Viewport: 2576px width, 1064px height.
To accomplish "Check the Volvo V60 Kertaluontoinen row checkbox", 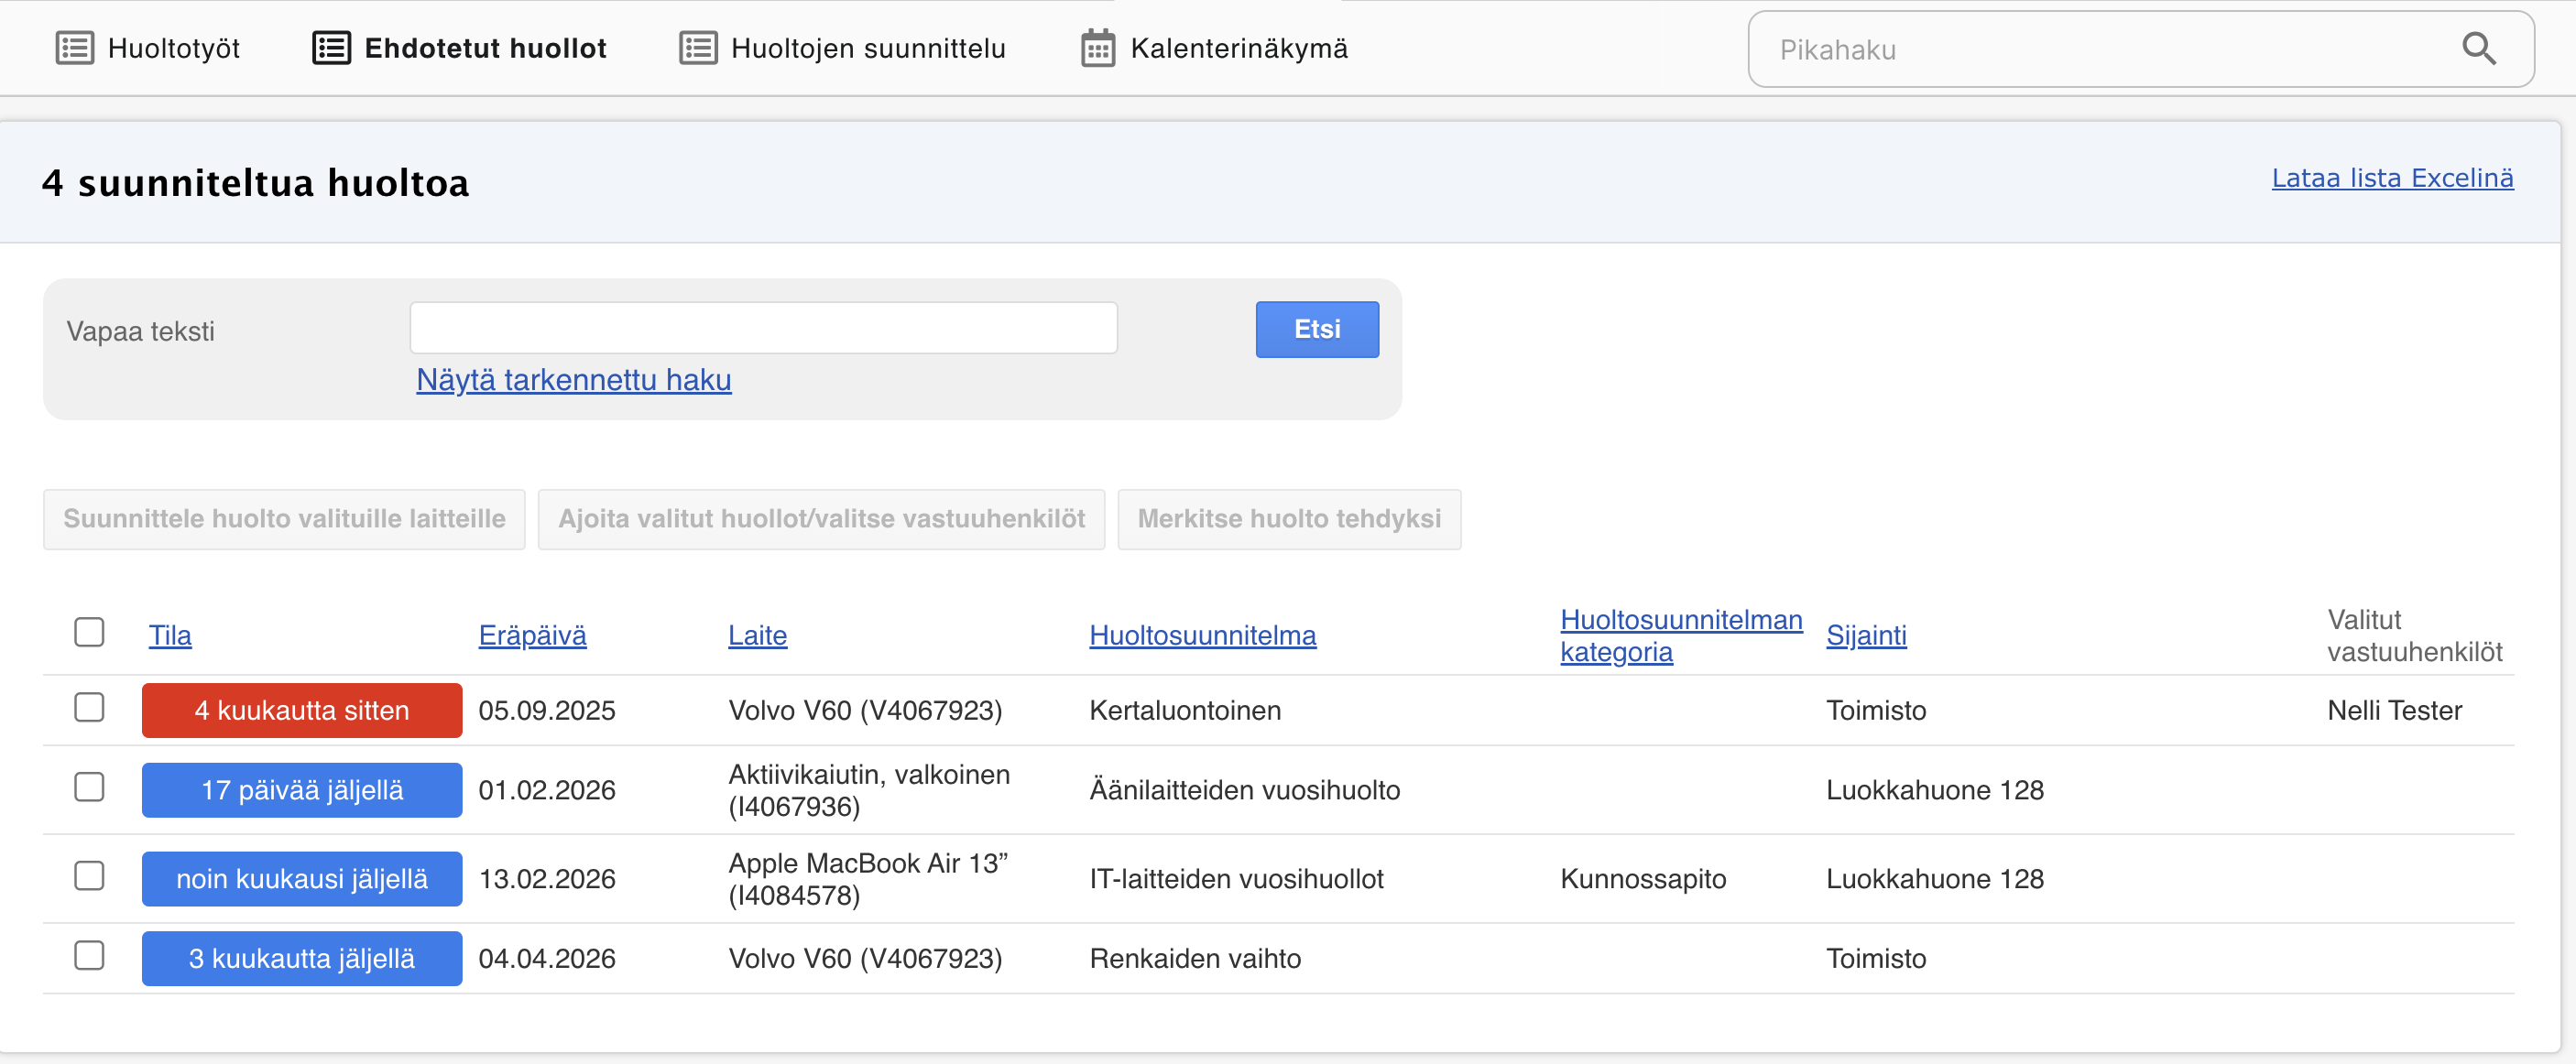I will (x=89, y=707).
